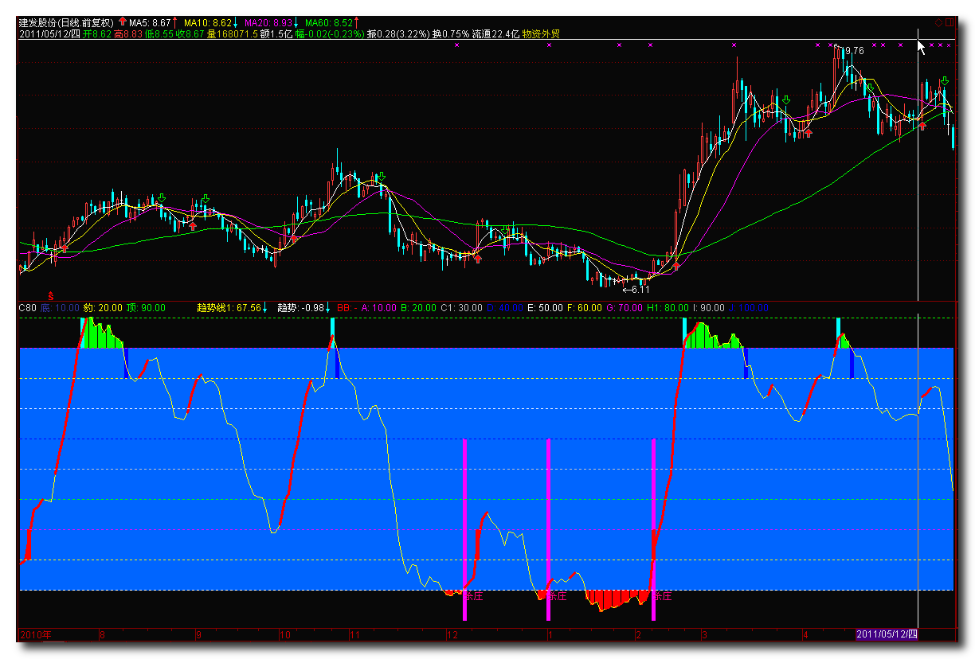This screenshot has width=975, height=659.
Task: Click month 3 on the time axis
Action: [704, 635]
